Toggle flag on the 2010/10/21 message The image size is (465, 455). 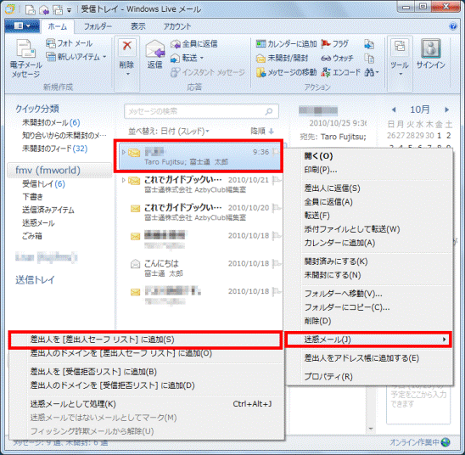click(x=277, y=180)
